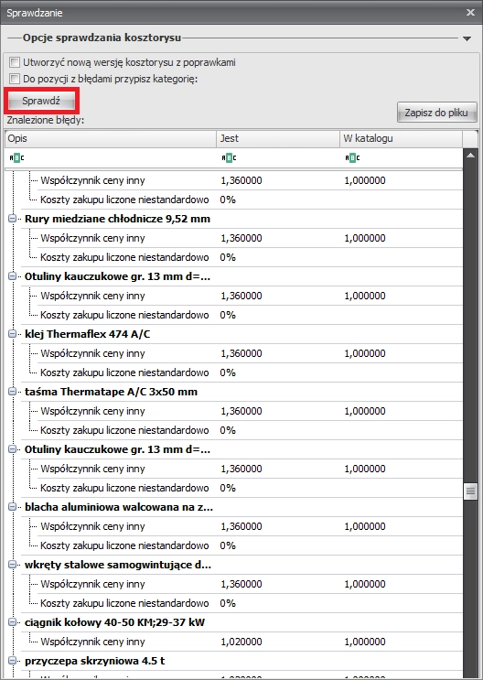Click the ABC filter icon under Jest
483x680 pixels.
(x=229, y=157)
